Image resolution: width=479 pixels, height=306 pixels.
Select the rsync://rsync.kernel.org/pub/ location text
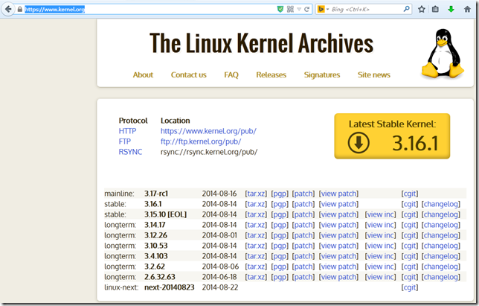tap(209, 152)
